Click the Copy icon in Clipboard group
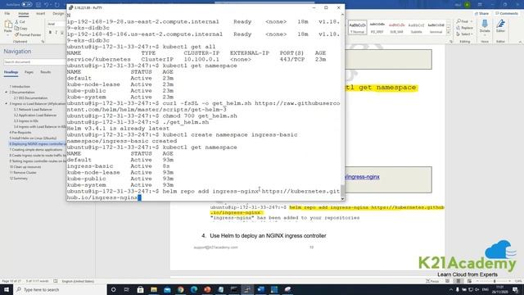Screen dimensions: 524x295 [x=16, y=28]
